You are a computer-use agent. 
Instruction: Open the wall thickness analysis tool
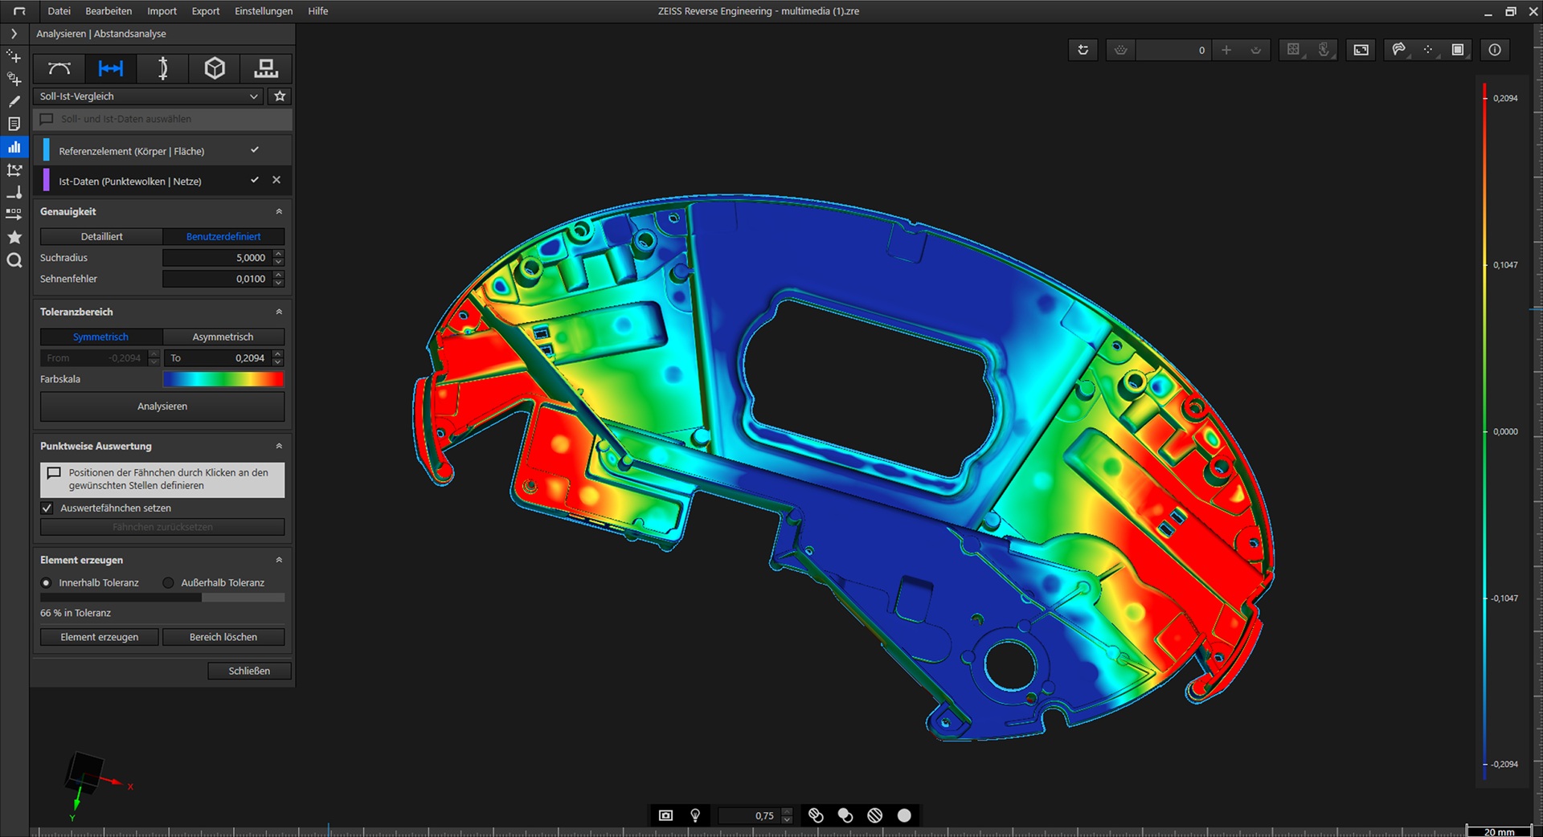[x=162, y=68]
